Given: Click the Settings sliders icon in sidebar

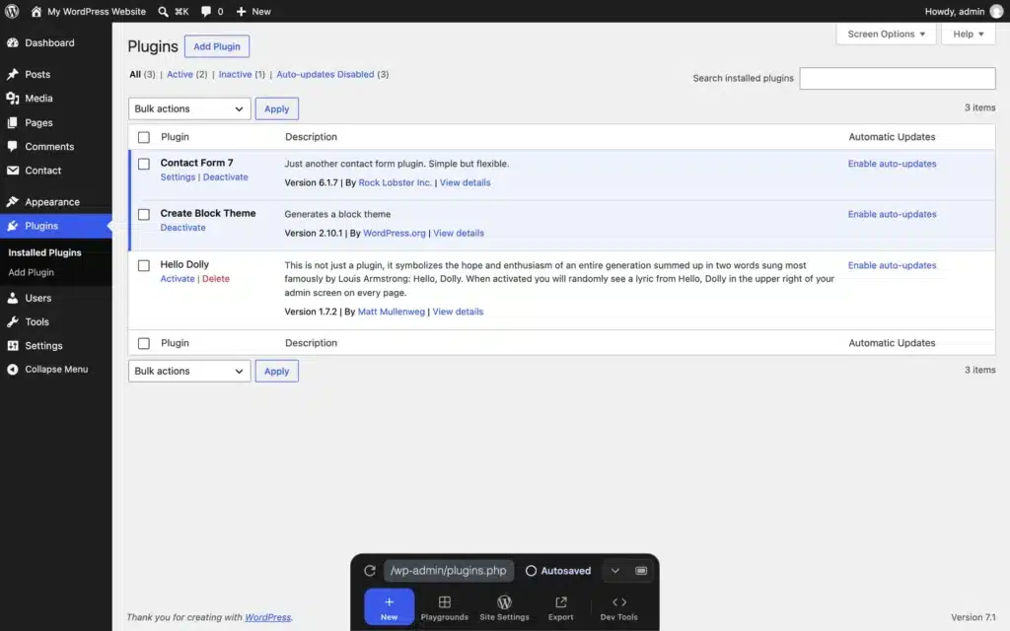Looking at the screenshot, I should click(x=13, y=345).
